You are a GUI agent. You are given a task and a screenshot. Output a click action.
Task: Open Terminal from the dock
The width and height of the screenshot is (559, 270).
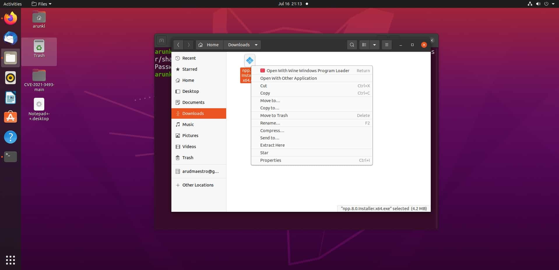[10, 157]
